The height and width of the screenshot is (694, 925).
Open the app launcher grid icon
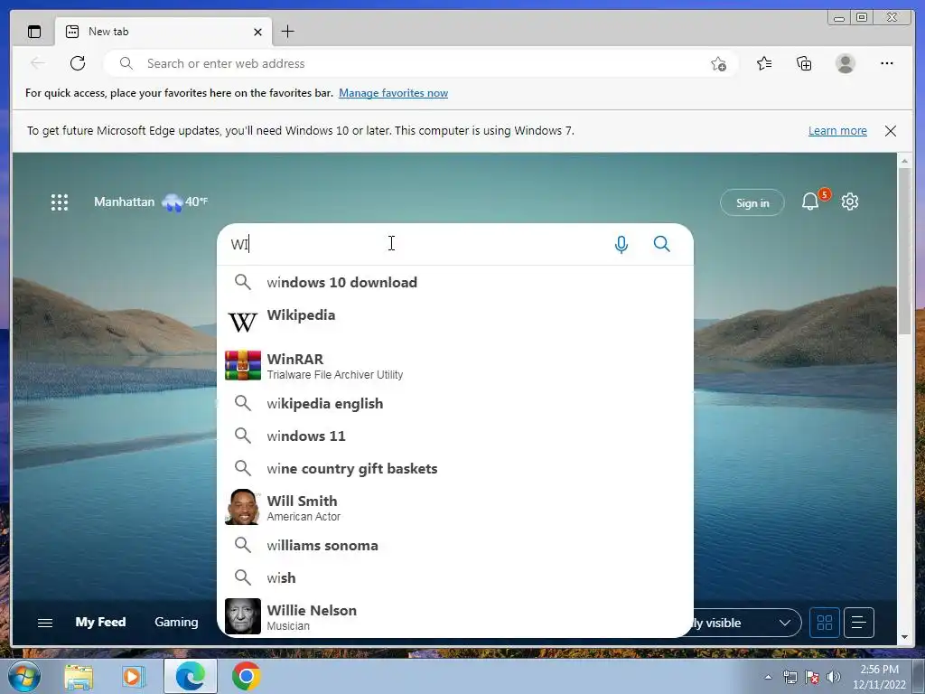click(x=60, y=202)
